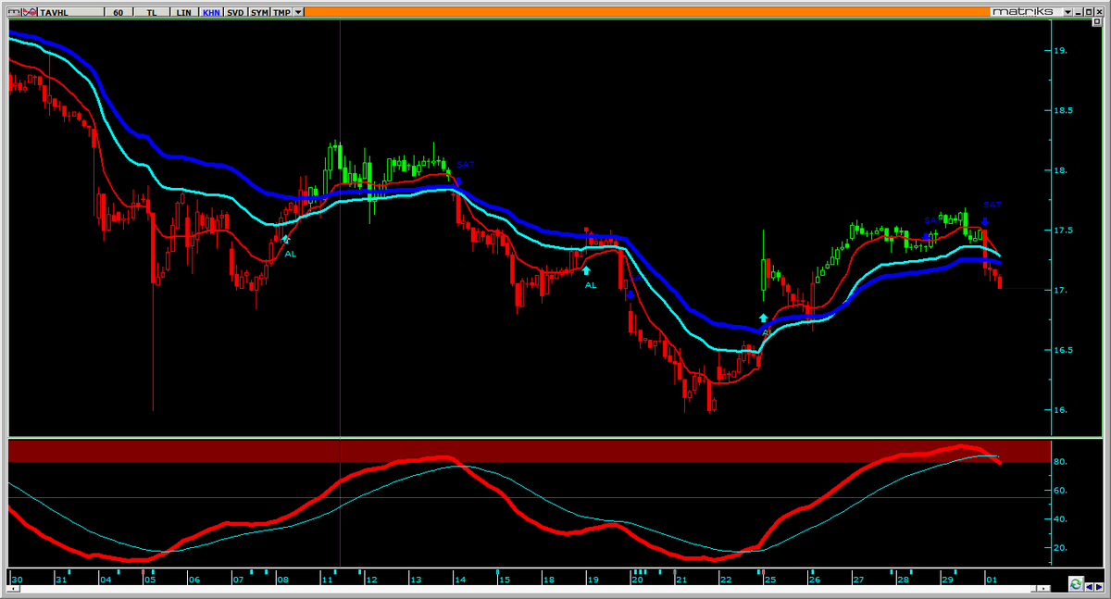
Task: Toggle the KHN button
Action: point(211,13)
